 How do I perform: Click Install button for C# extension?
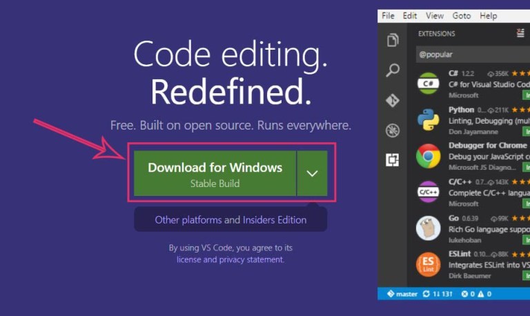click(x=527, y=95)
